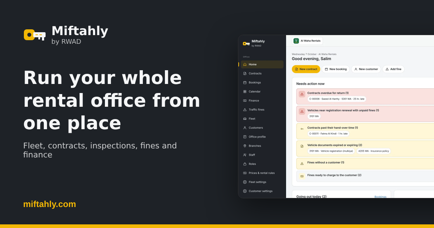Click document icon for expired vehicle documents

tap(302, 146)
